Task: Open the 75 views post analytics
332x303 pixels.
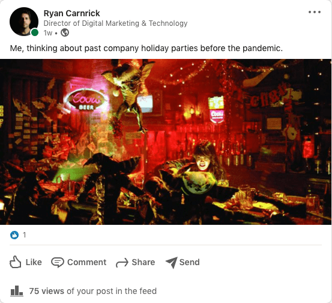Action: point(92,291)
